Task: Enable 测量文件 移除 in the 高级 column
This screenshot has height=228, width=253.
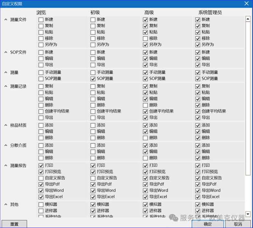Action: (145, 38)
